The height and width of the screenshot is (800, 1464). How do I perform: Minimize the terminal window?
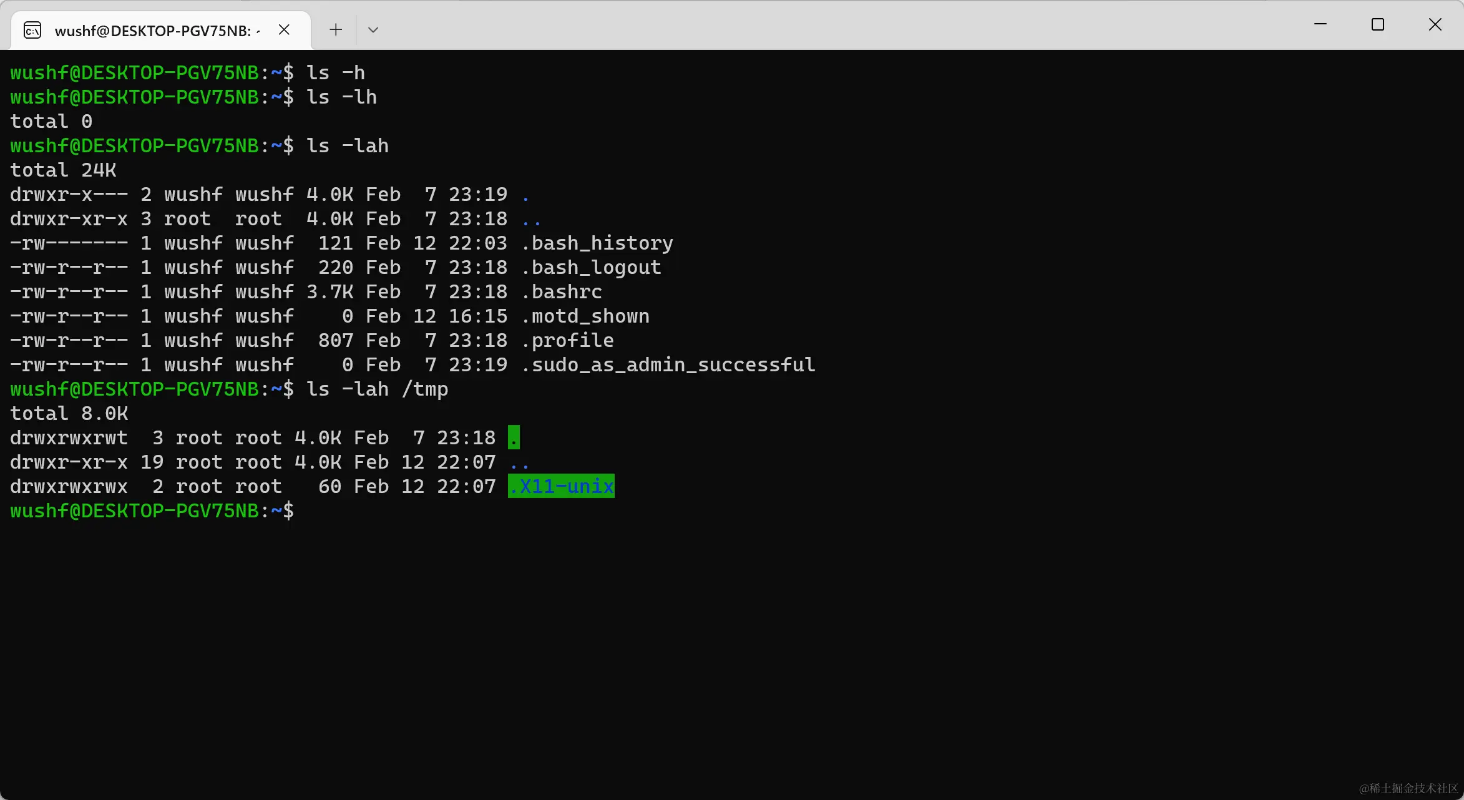(1320, 25)
